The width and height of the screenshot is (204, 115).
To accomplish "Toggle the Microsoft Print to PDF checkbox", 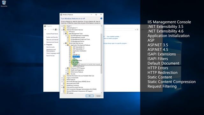I will coord(64,83).
